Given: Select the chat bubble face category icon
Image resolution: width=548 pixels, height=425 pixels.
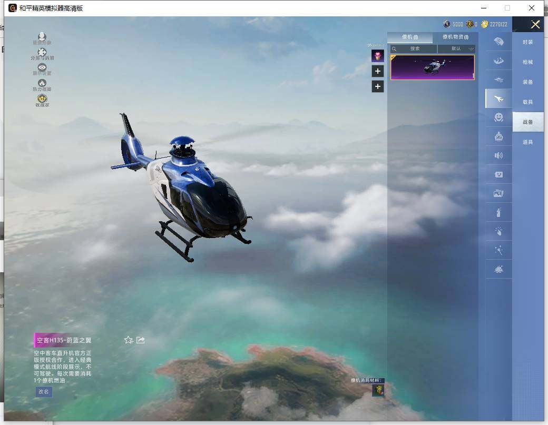Looking at the screenshot, I should (x=498, y=174).
